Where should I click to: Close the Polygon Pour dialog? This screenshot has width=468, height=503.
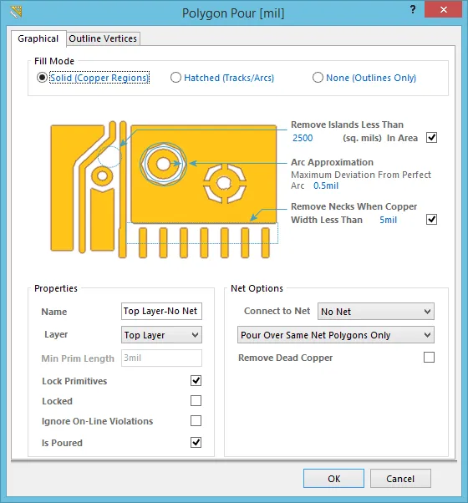click(443, 9)
